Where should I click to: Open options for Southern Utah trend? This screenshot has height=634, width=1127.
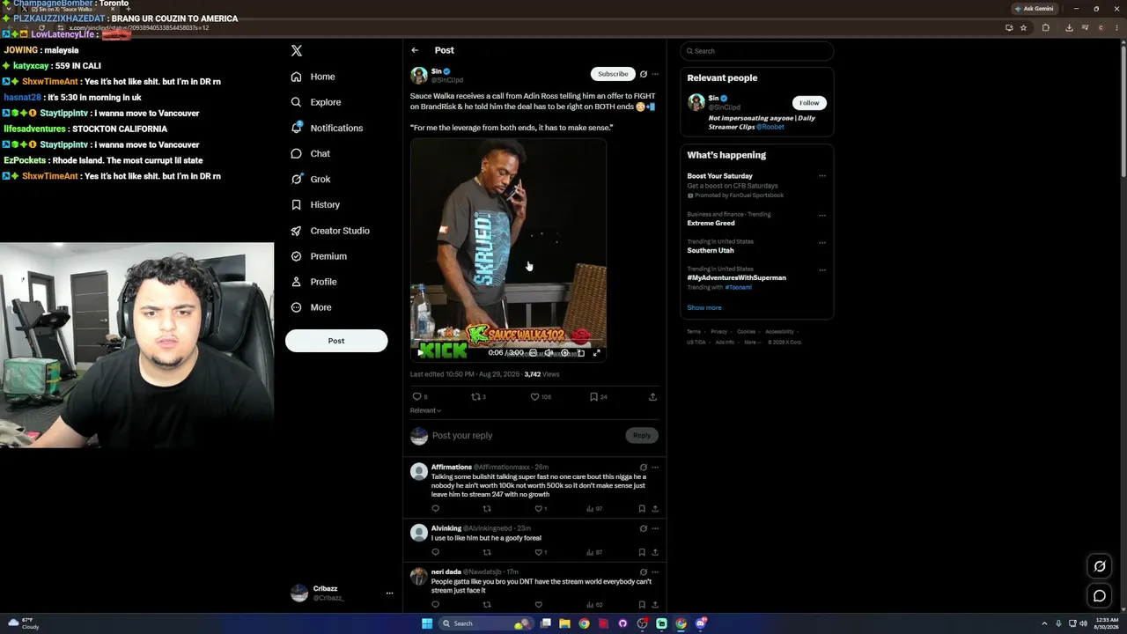point(822,242)
